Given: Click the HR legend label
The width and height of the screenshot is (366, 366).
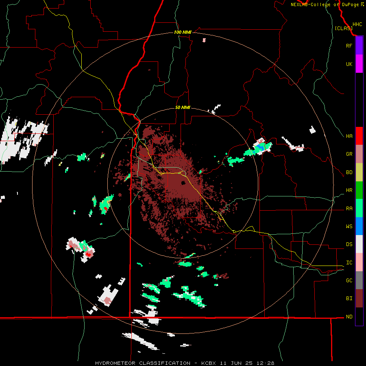Looking at the screenshot, I should click(349, 190).
